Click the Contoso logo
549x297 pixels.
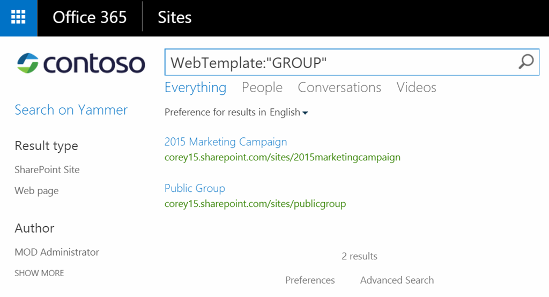tap(81, 63)
